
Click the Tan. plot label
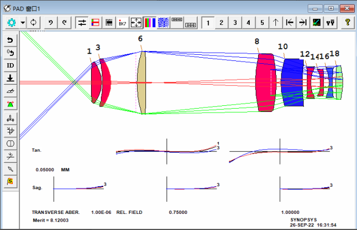coord(37,150)
